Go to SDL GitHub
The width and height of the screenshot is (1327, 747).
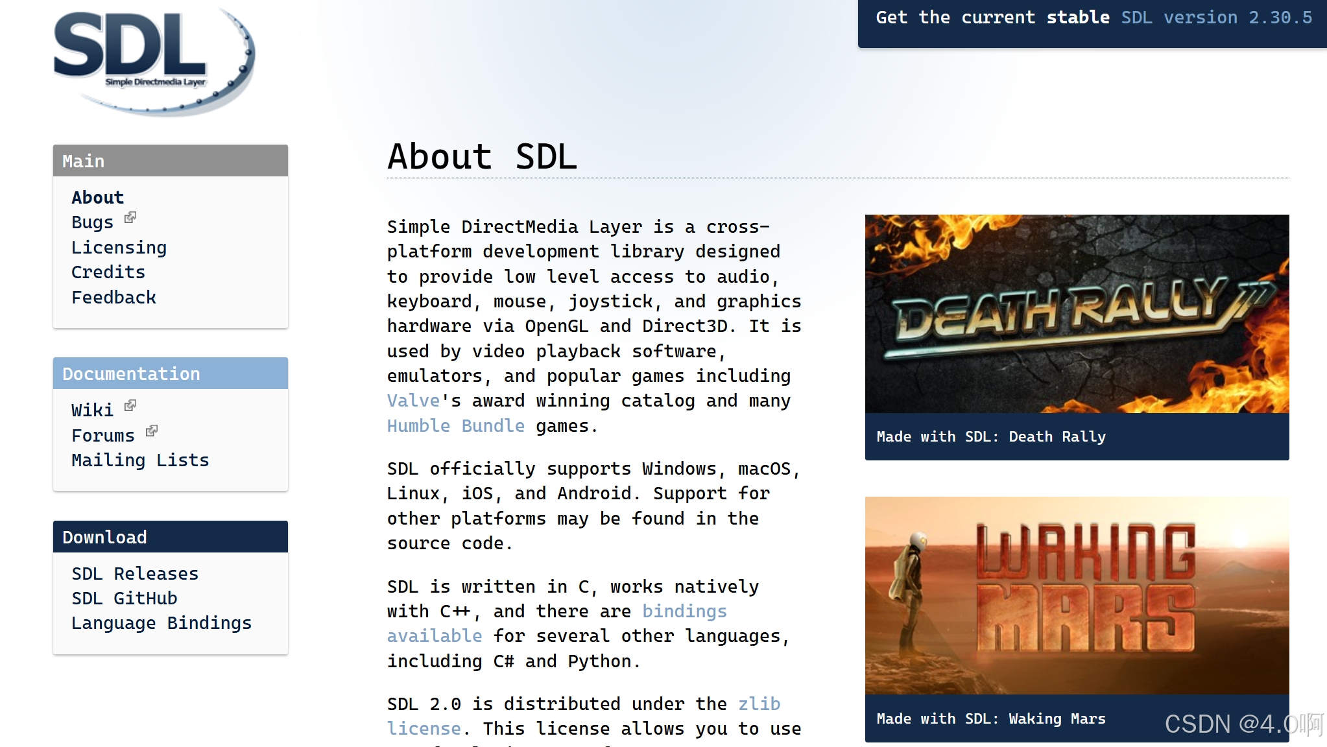tap(124, 598)
